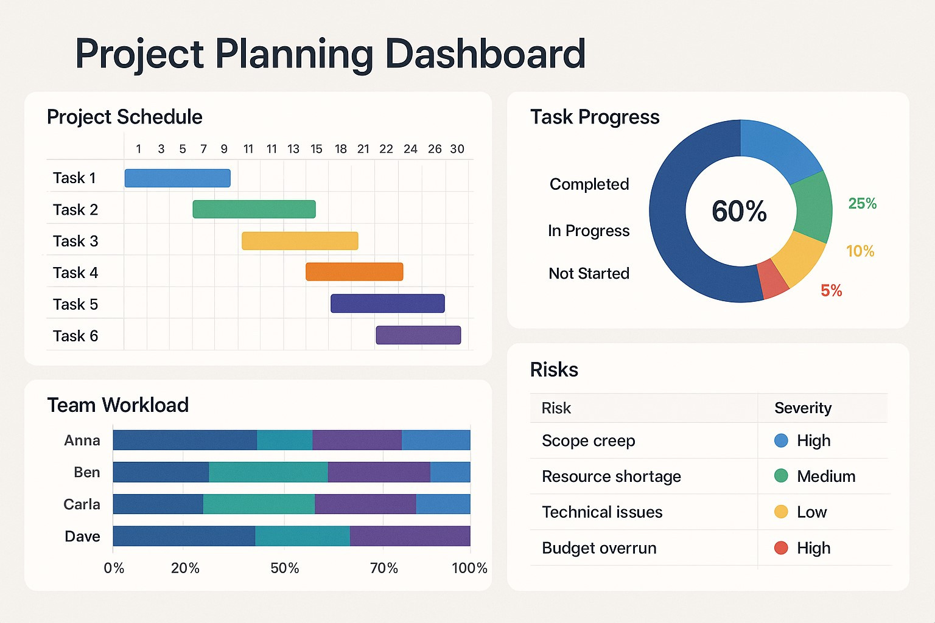
Task: Click the yellow Task 3 schedule bar
Action: coord(299,241)
